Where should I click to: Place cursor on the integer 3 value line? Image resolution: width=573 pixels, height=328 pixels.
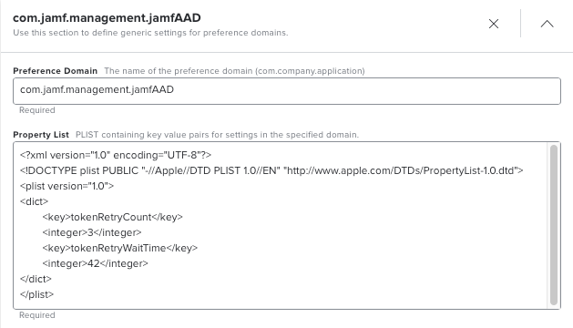click(x=92, y=232)
